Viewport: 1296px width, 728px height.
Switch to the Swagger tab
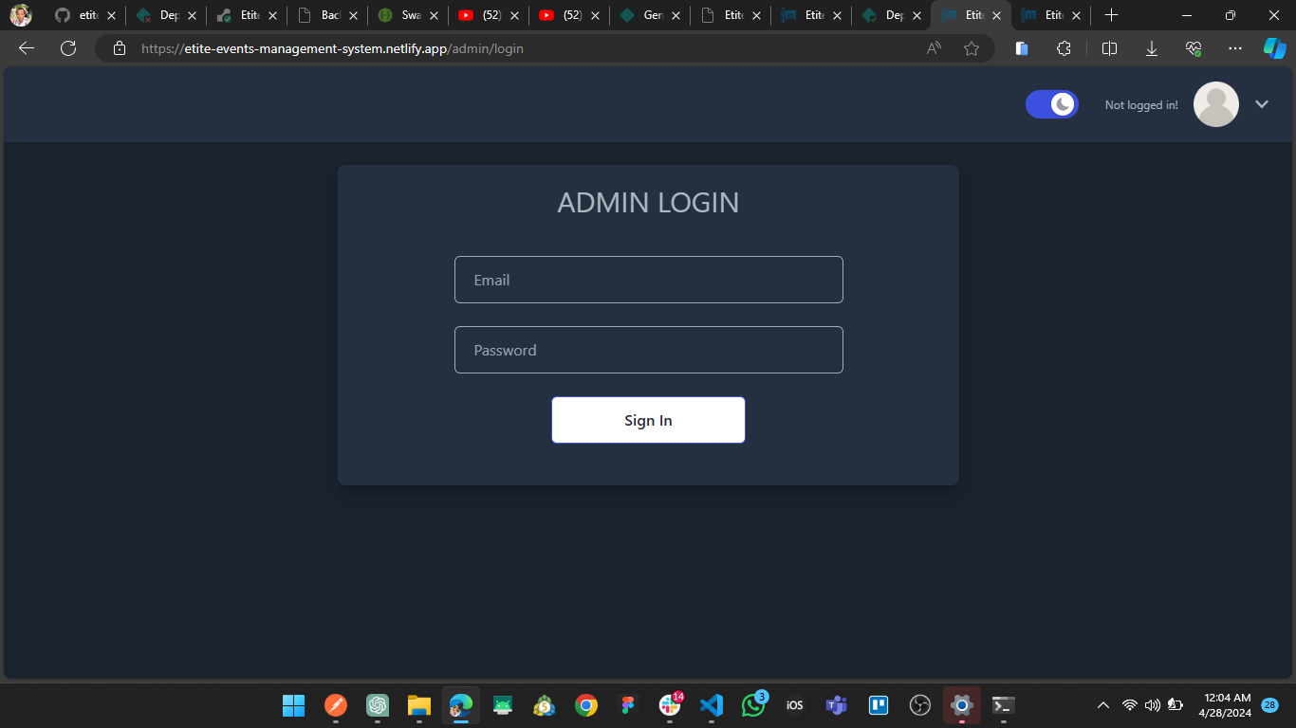401,15
